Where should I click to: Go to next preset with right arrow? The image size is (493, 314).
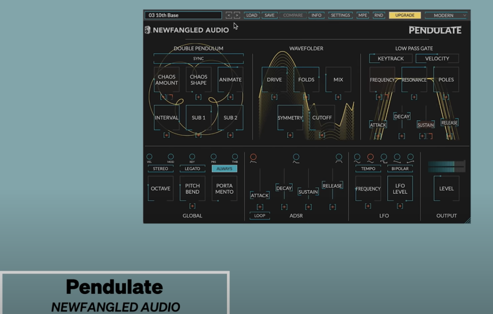tap(237, 15)
